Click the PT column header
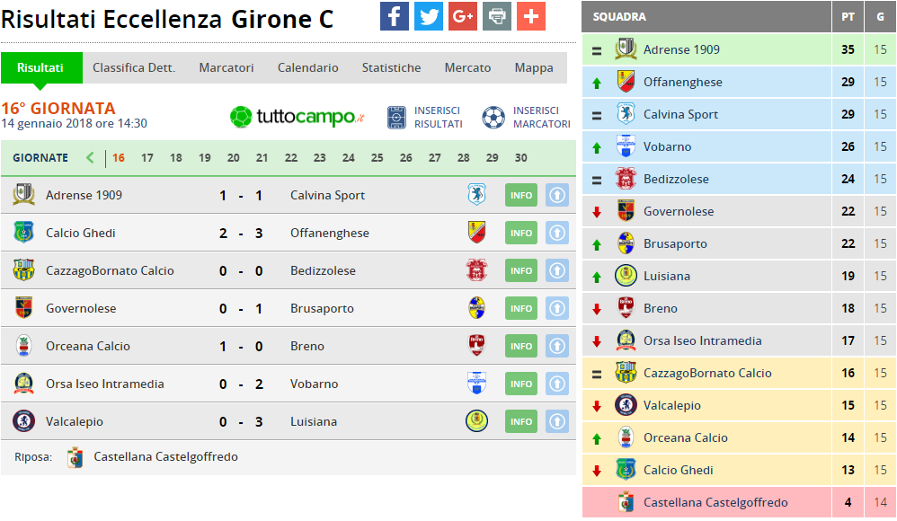897x521 pixels. coord(848,17)
